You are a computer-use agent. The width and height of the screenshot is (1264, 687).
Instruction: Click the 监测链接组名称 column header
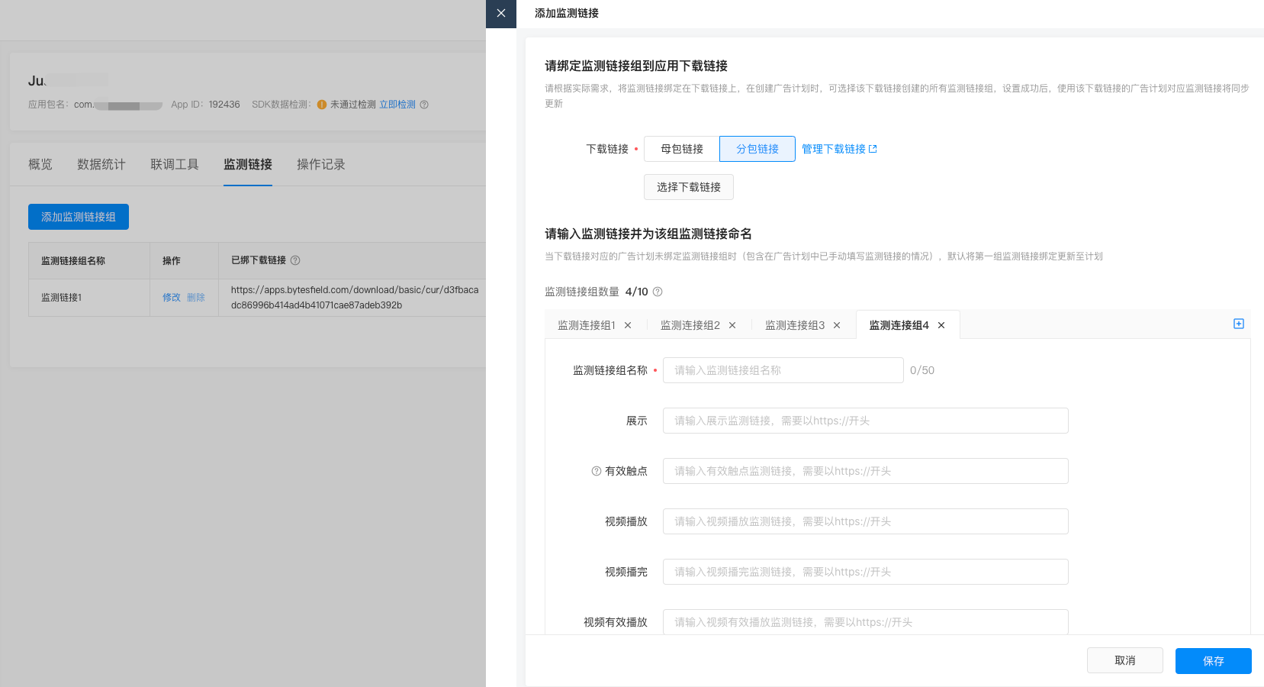(x=89, y=261)
